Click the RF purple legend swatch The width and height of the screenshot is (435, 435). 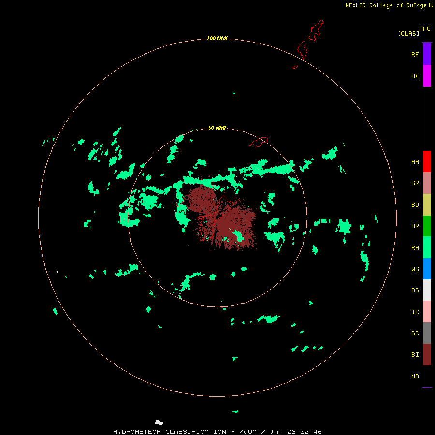pyautogui.click(x=427, y=54)
